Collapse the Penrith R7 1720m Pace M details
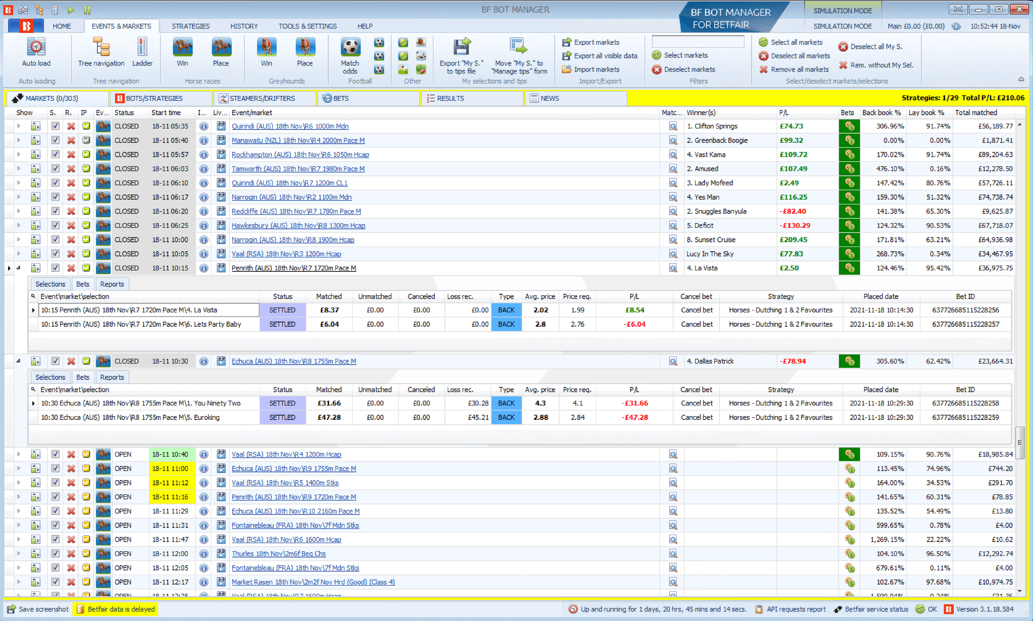Screen dimensions: 1033x621 pyautogui.click(x=19, y=268)
